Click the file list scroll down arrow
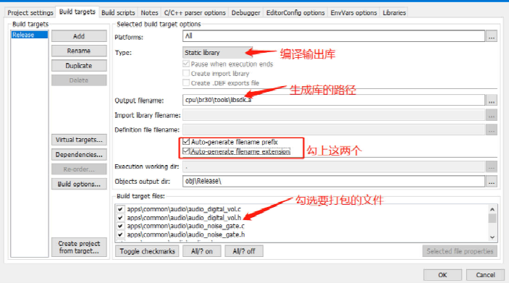Image resolution: width=509 pixels, height=283 pixels. click(492, 237)
